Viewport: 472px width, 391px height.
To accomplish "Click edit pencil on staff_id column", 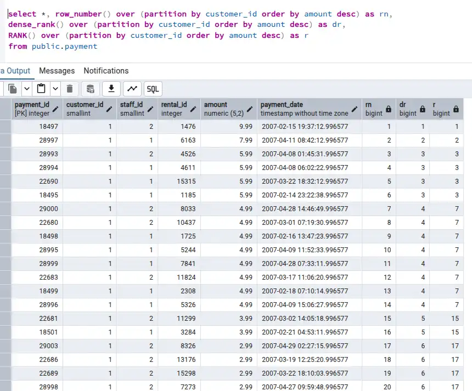I will (150, 109).
